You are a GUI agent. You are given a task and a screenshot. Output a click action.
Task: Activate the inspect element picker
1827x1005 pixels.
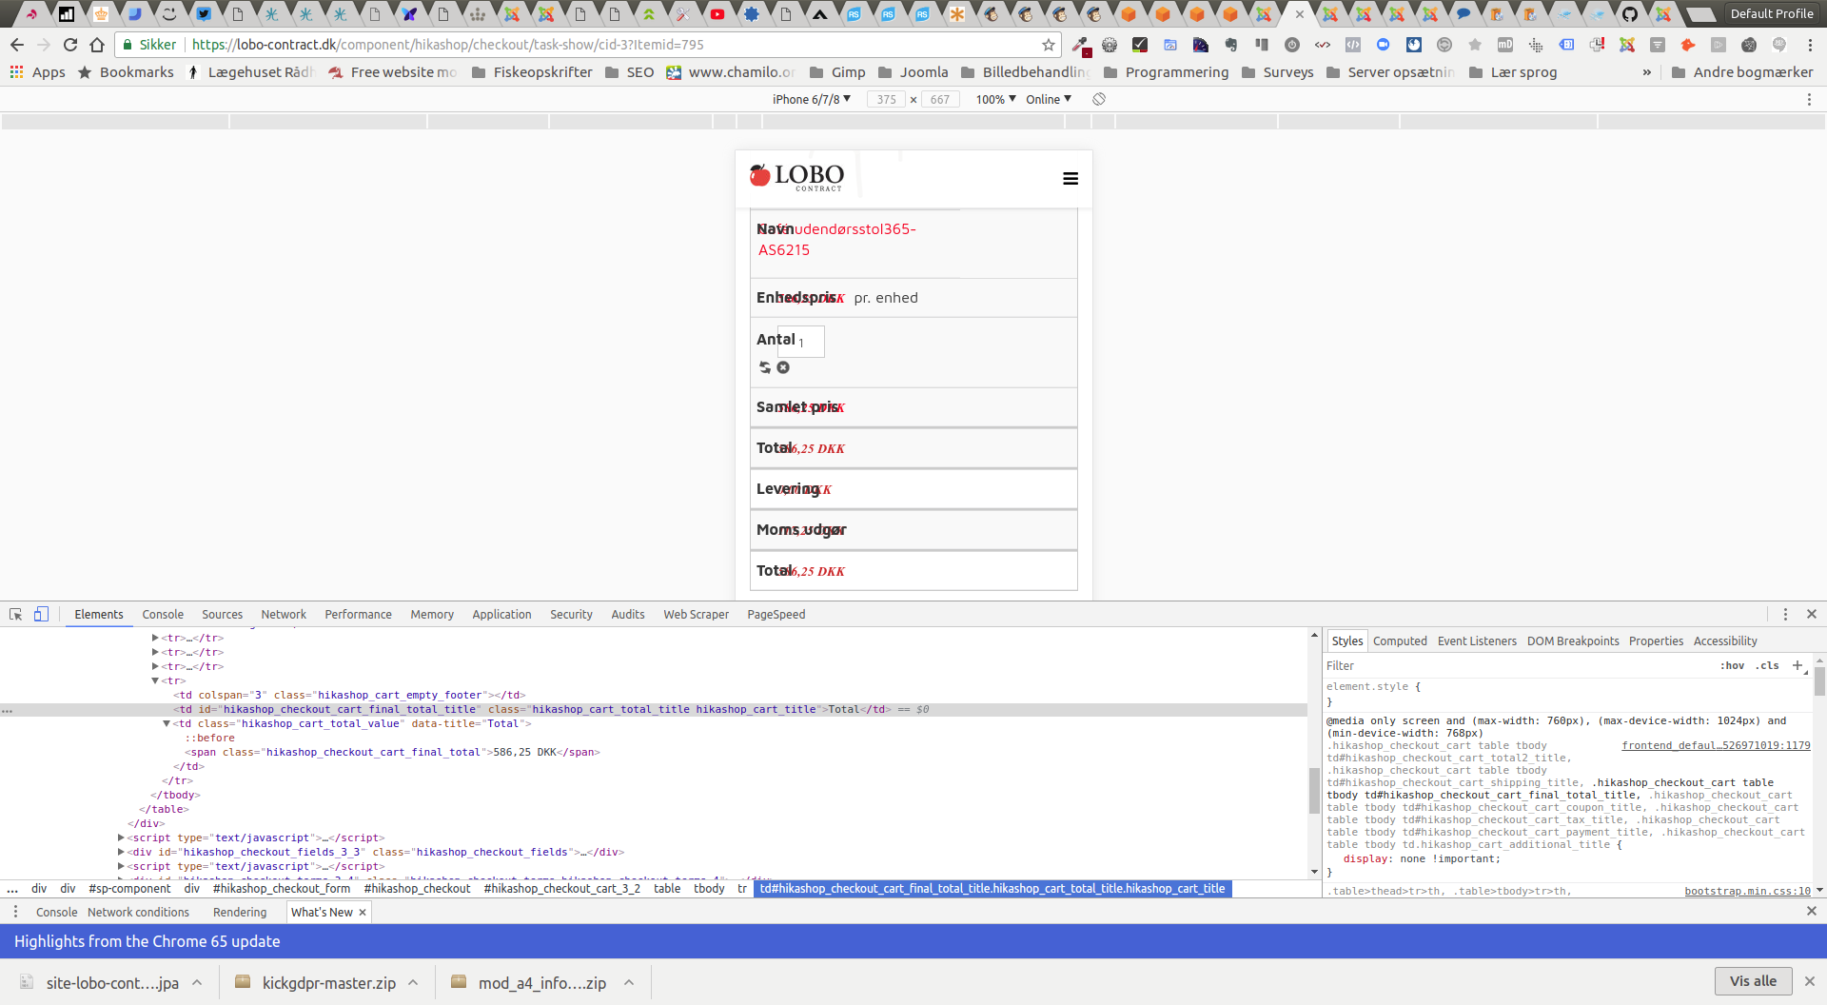tap(16, 615)
